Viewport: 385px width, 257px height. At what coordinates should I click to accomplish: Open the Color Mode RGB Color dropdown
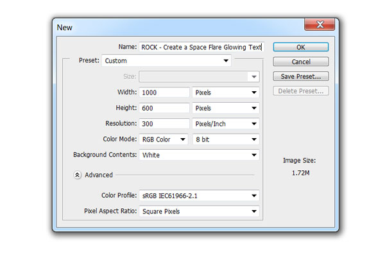tap(164, 139)
